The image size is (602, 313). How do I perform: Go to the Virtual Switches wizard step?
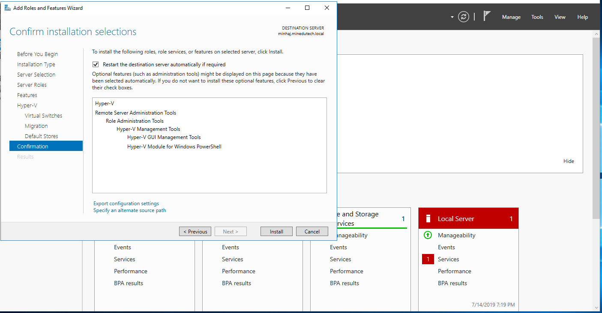43,115
